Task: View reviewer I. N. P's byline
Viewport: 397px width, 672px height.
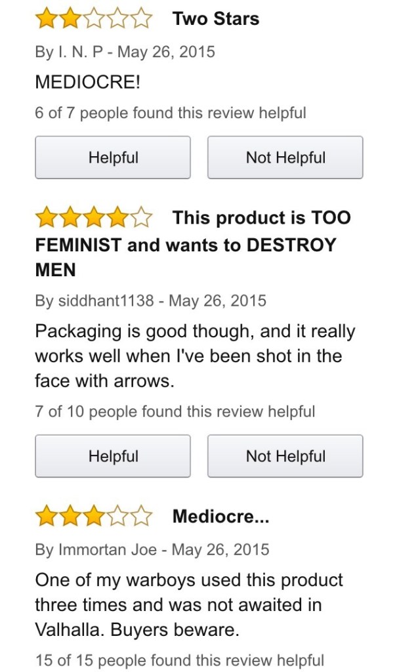Action: pos(125,52)
